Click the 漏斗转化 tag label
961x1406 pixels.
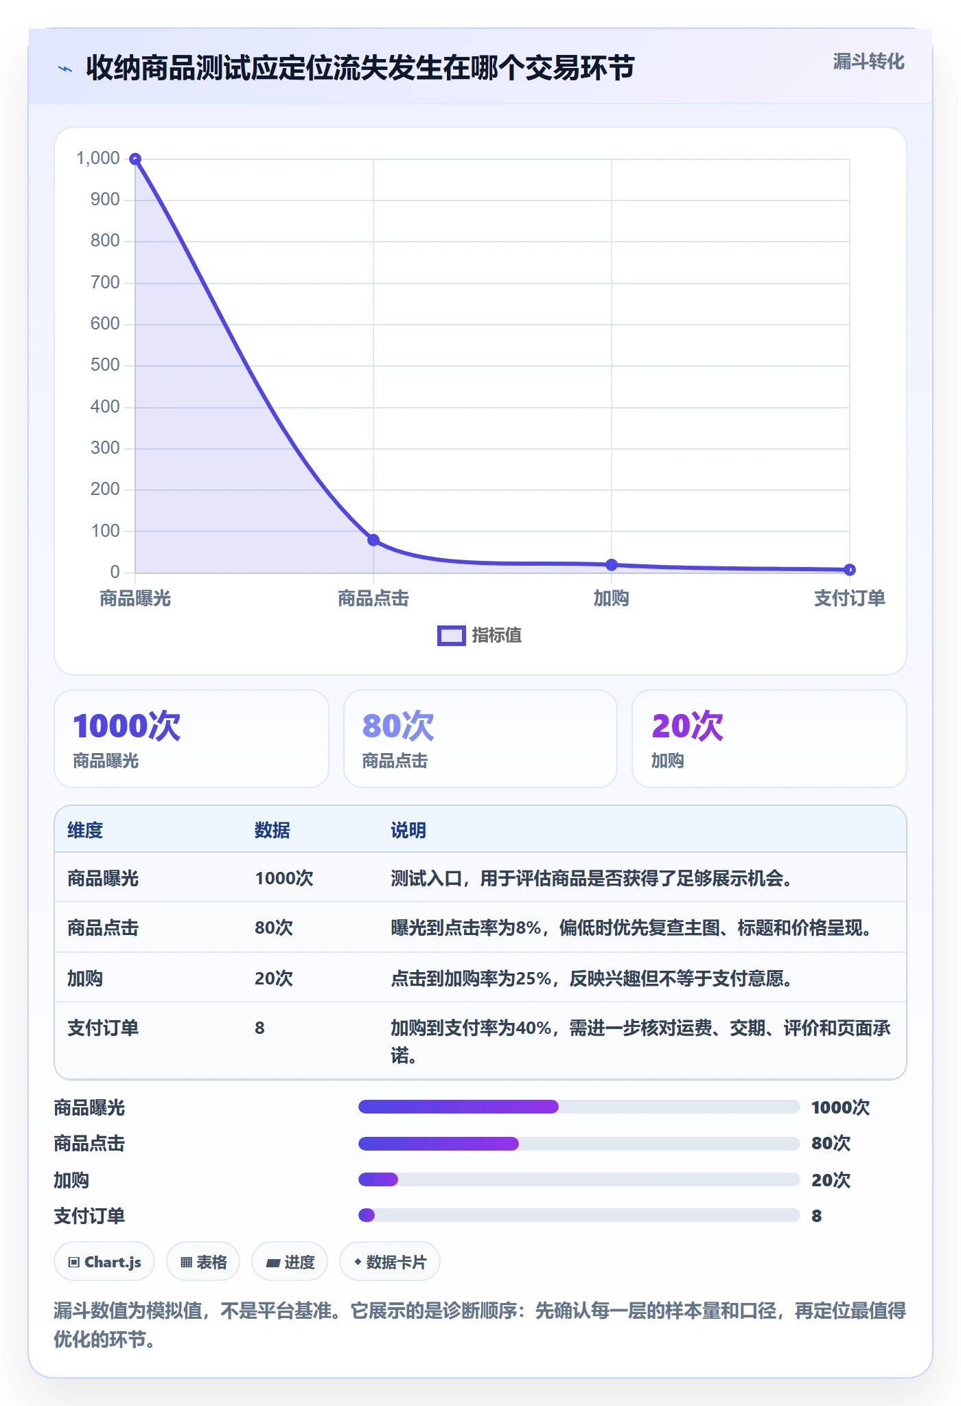click(x=868, y=62)
